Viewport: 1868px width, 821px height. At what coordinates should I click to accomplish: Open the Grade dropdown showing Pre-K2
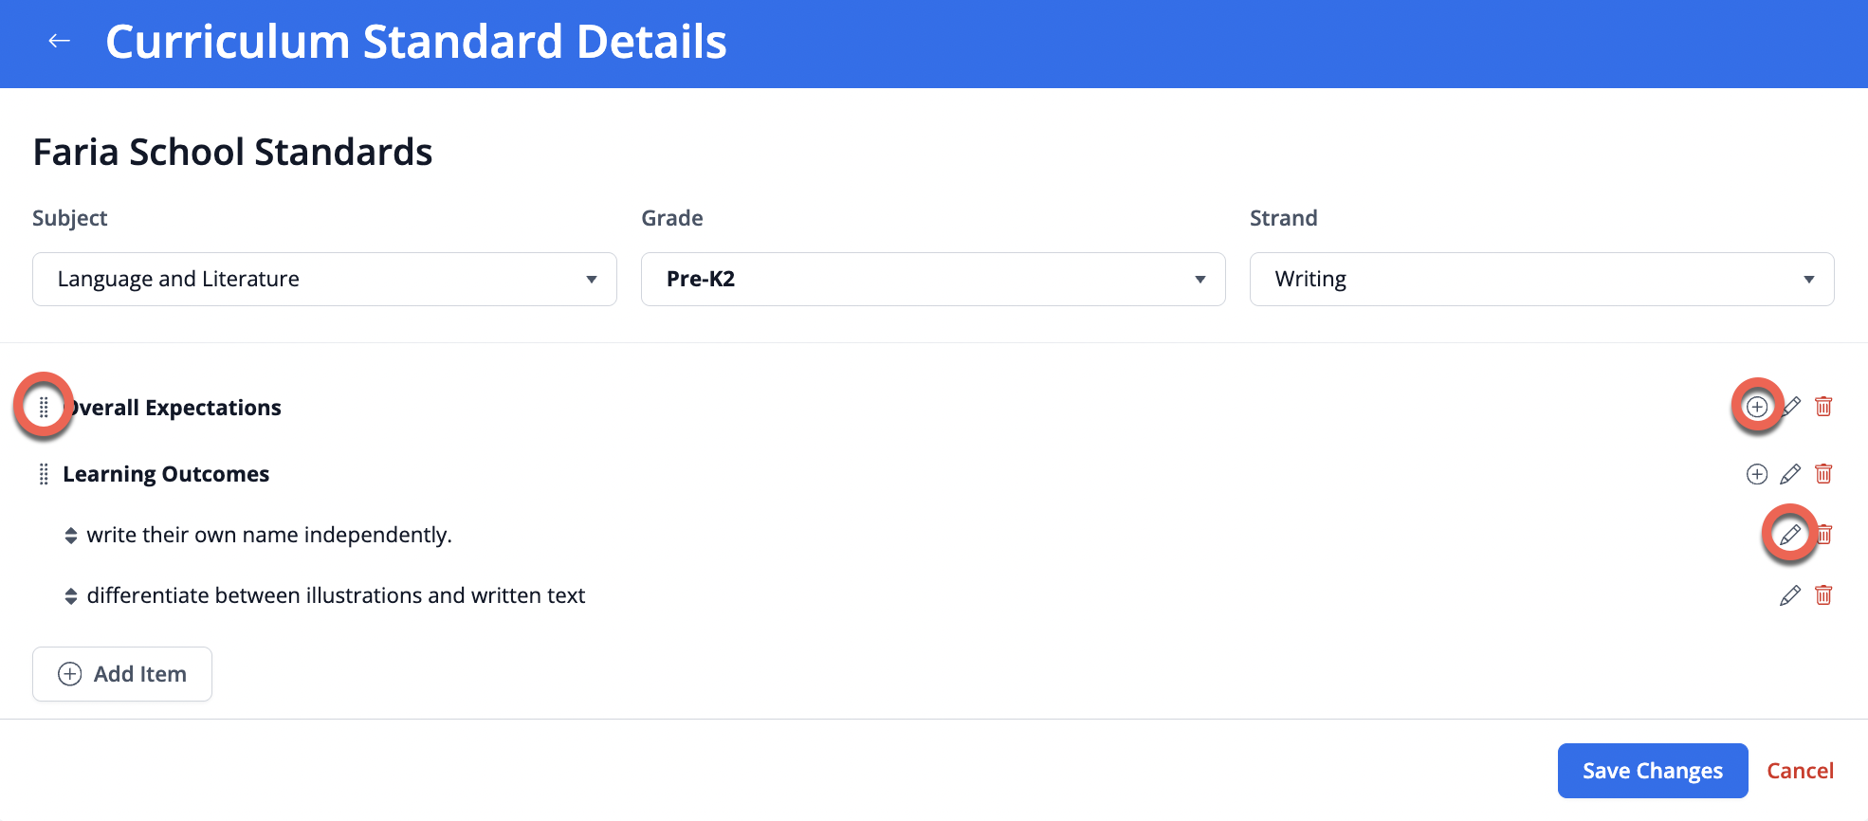point(933,279)
